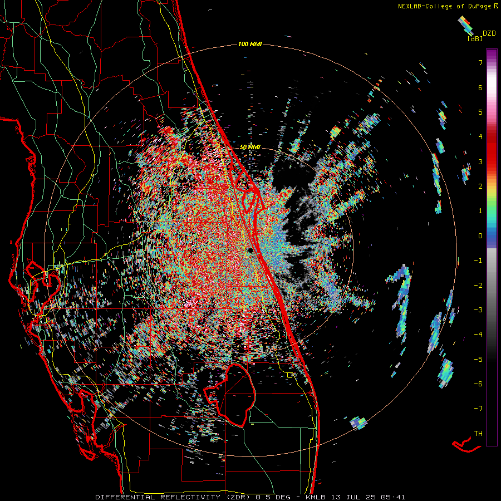501x501 pixels.
Task: Click the DZD product label
Action: tap(489, 33)
